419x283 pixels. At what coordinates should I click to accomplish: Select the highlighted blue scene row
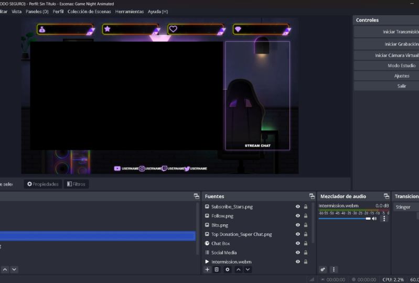[x=98, y=236]
